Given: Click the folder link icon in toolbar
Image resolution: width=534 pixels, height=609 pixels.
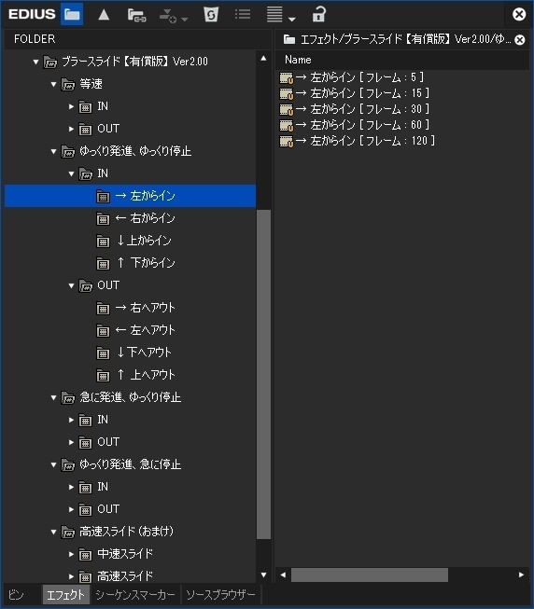Looking at the screenshot, I should coord(136,15).
